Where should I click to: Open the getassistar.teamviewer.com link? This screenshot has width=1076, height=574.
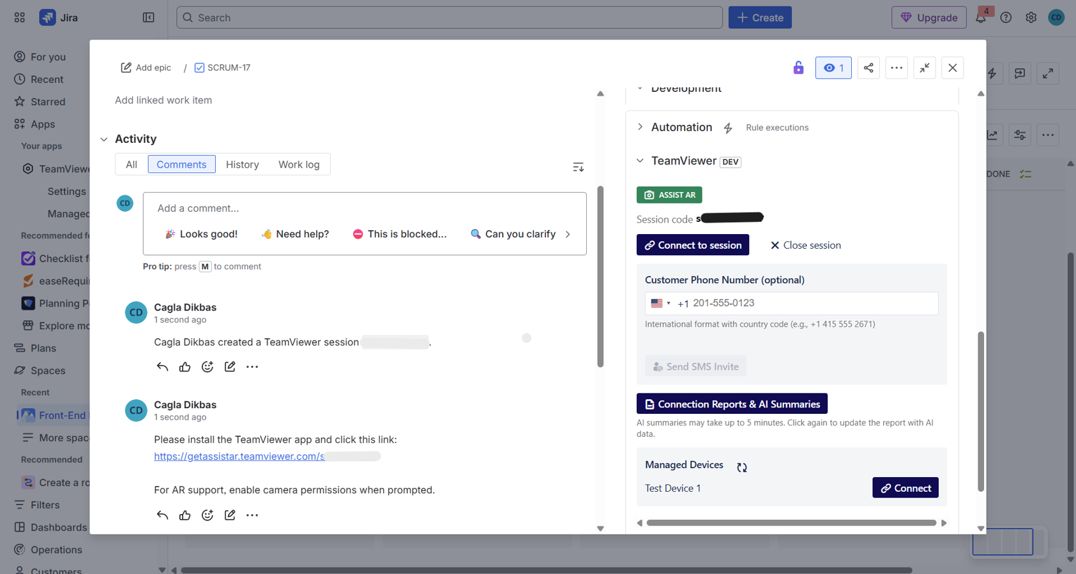coord(239,456)
